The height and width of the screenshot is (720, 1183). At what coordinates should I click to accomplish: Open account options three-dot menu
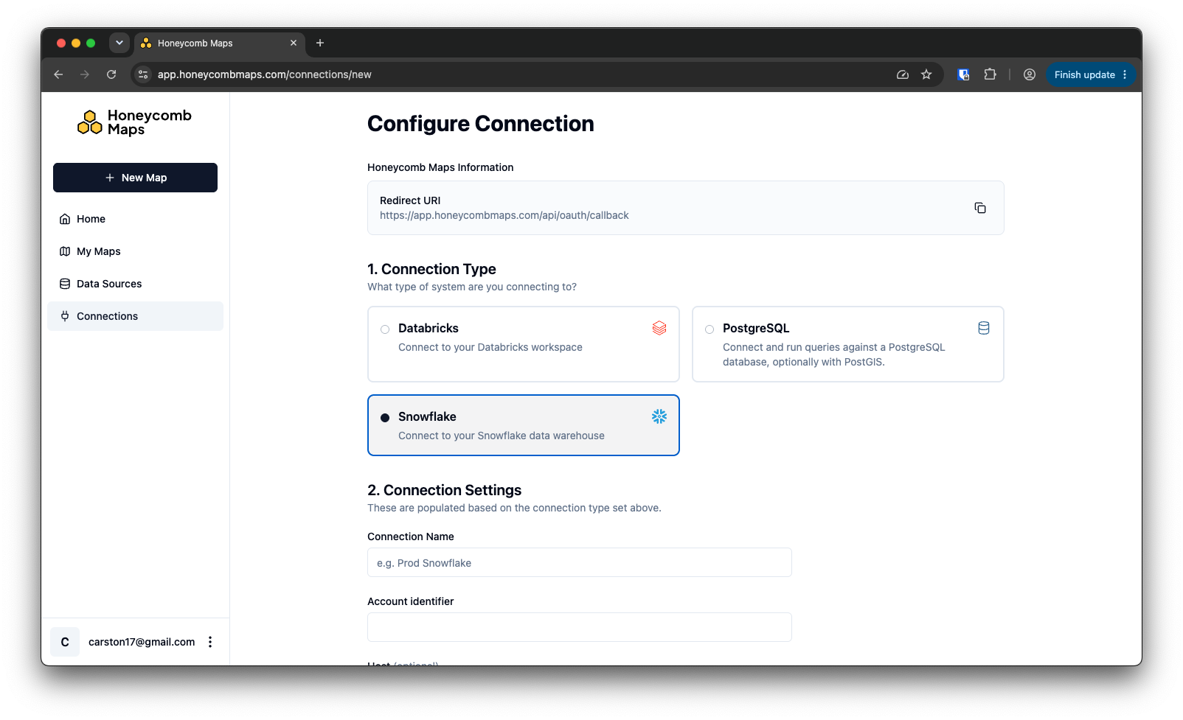point(210,642)
